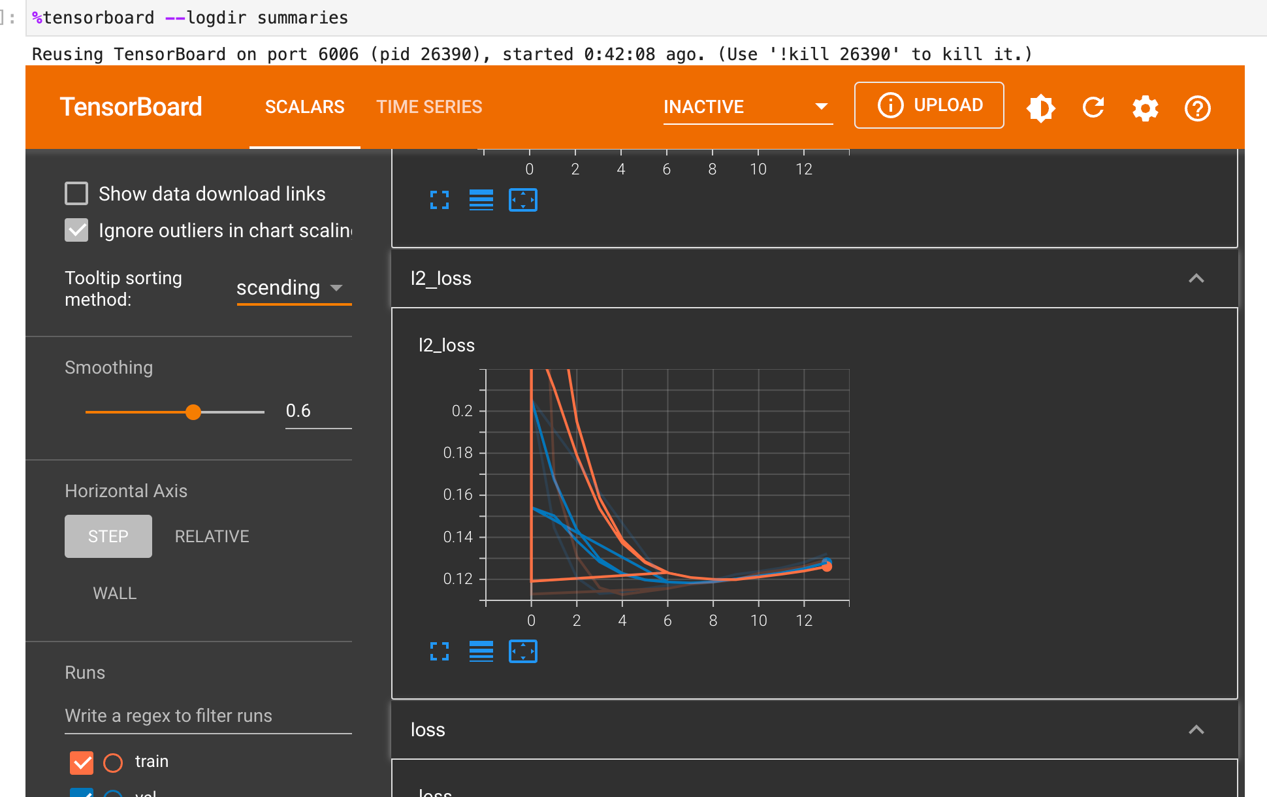Fit l2_loss chart domain to data

[x=523, y=651]
